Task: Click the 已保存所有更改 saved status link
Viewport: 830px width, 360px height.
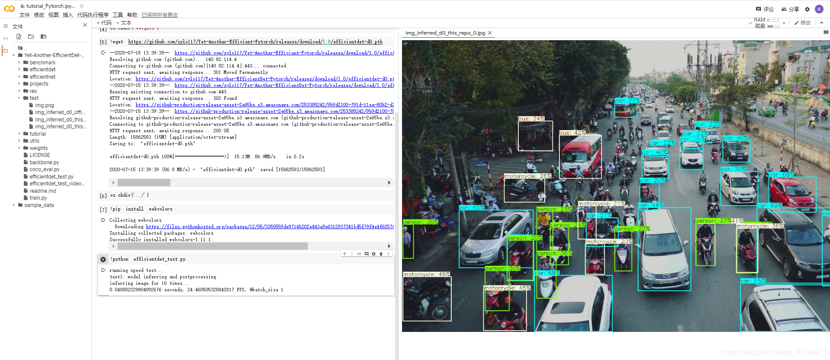Action: point(160,15)
